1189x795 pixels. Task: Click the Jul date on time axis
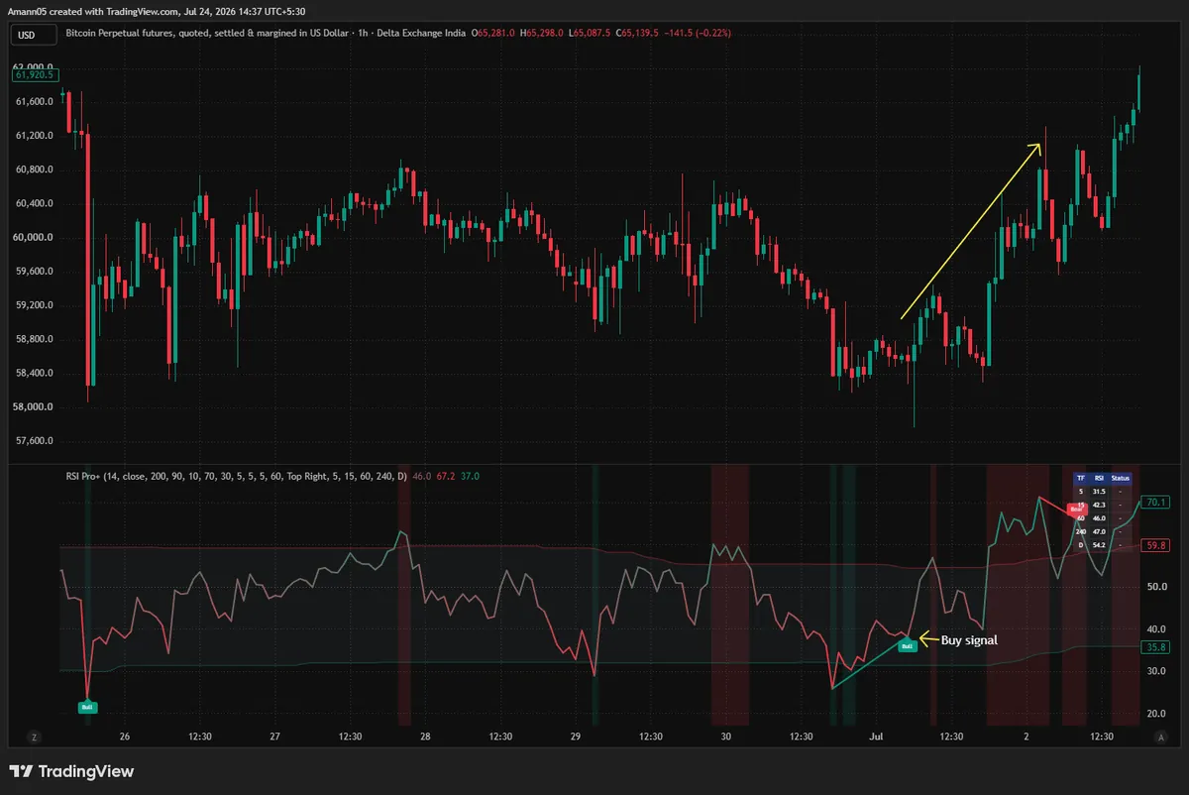pos(876,737)
